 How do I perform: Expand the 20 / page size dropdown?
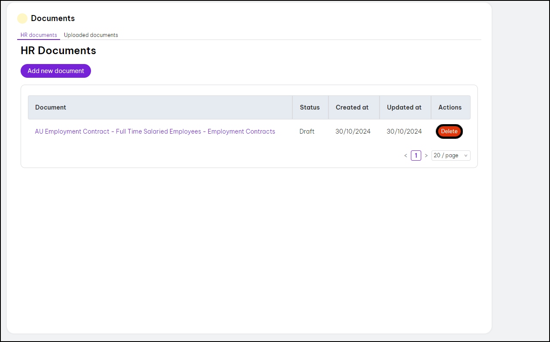tap(450, 156)
